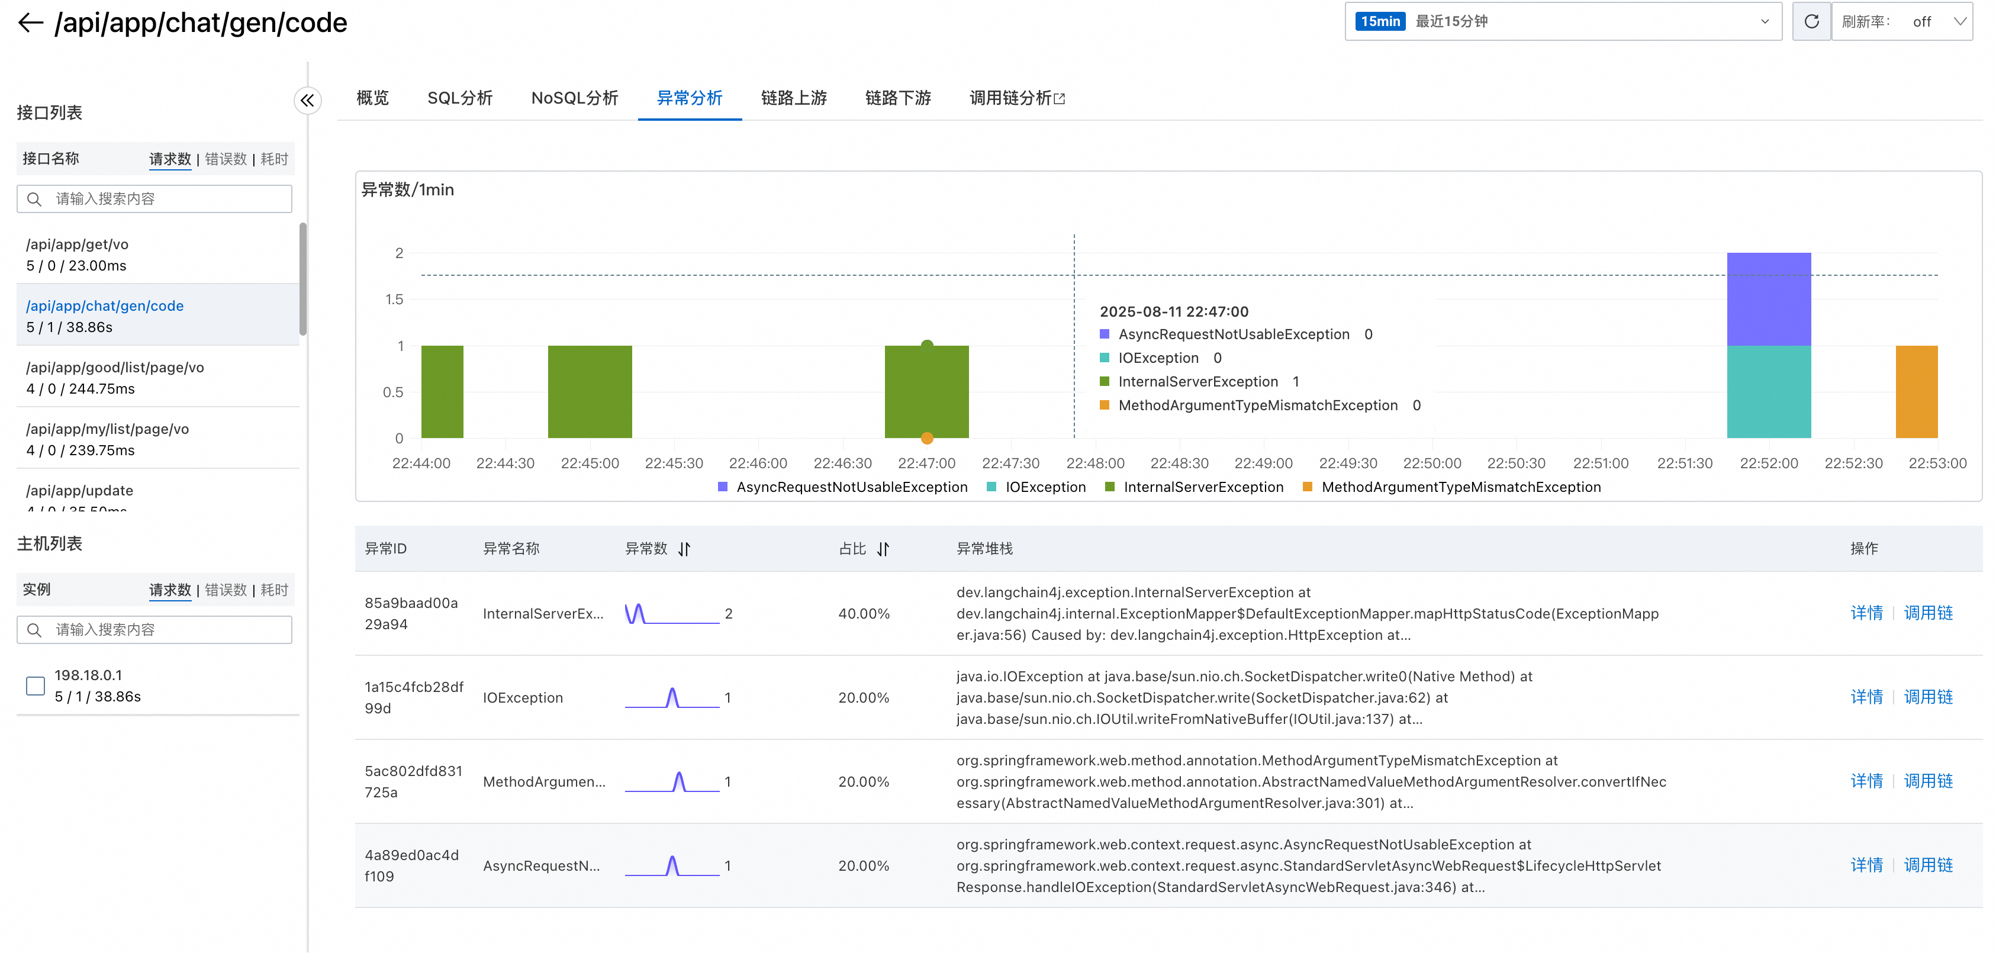Viewport: 1996px width, 953px height.
Task: Click search icon in 主机列表 search box
Action: pos(34,630)
